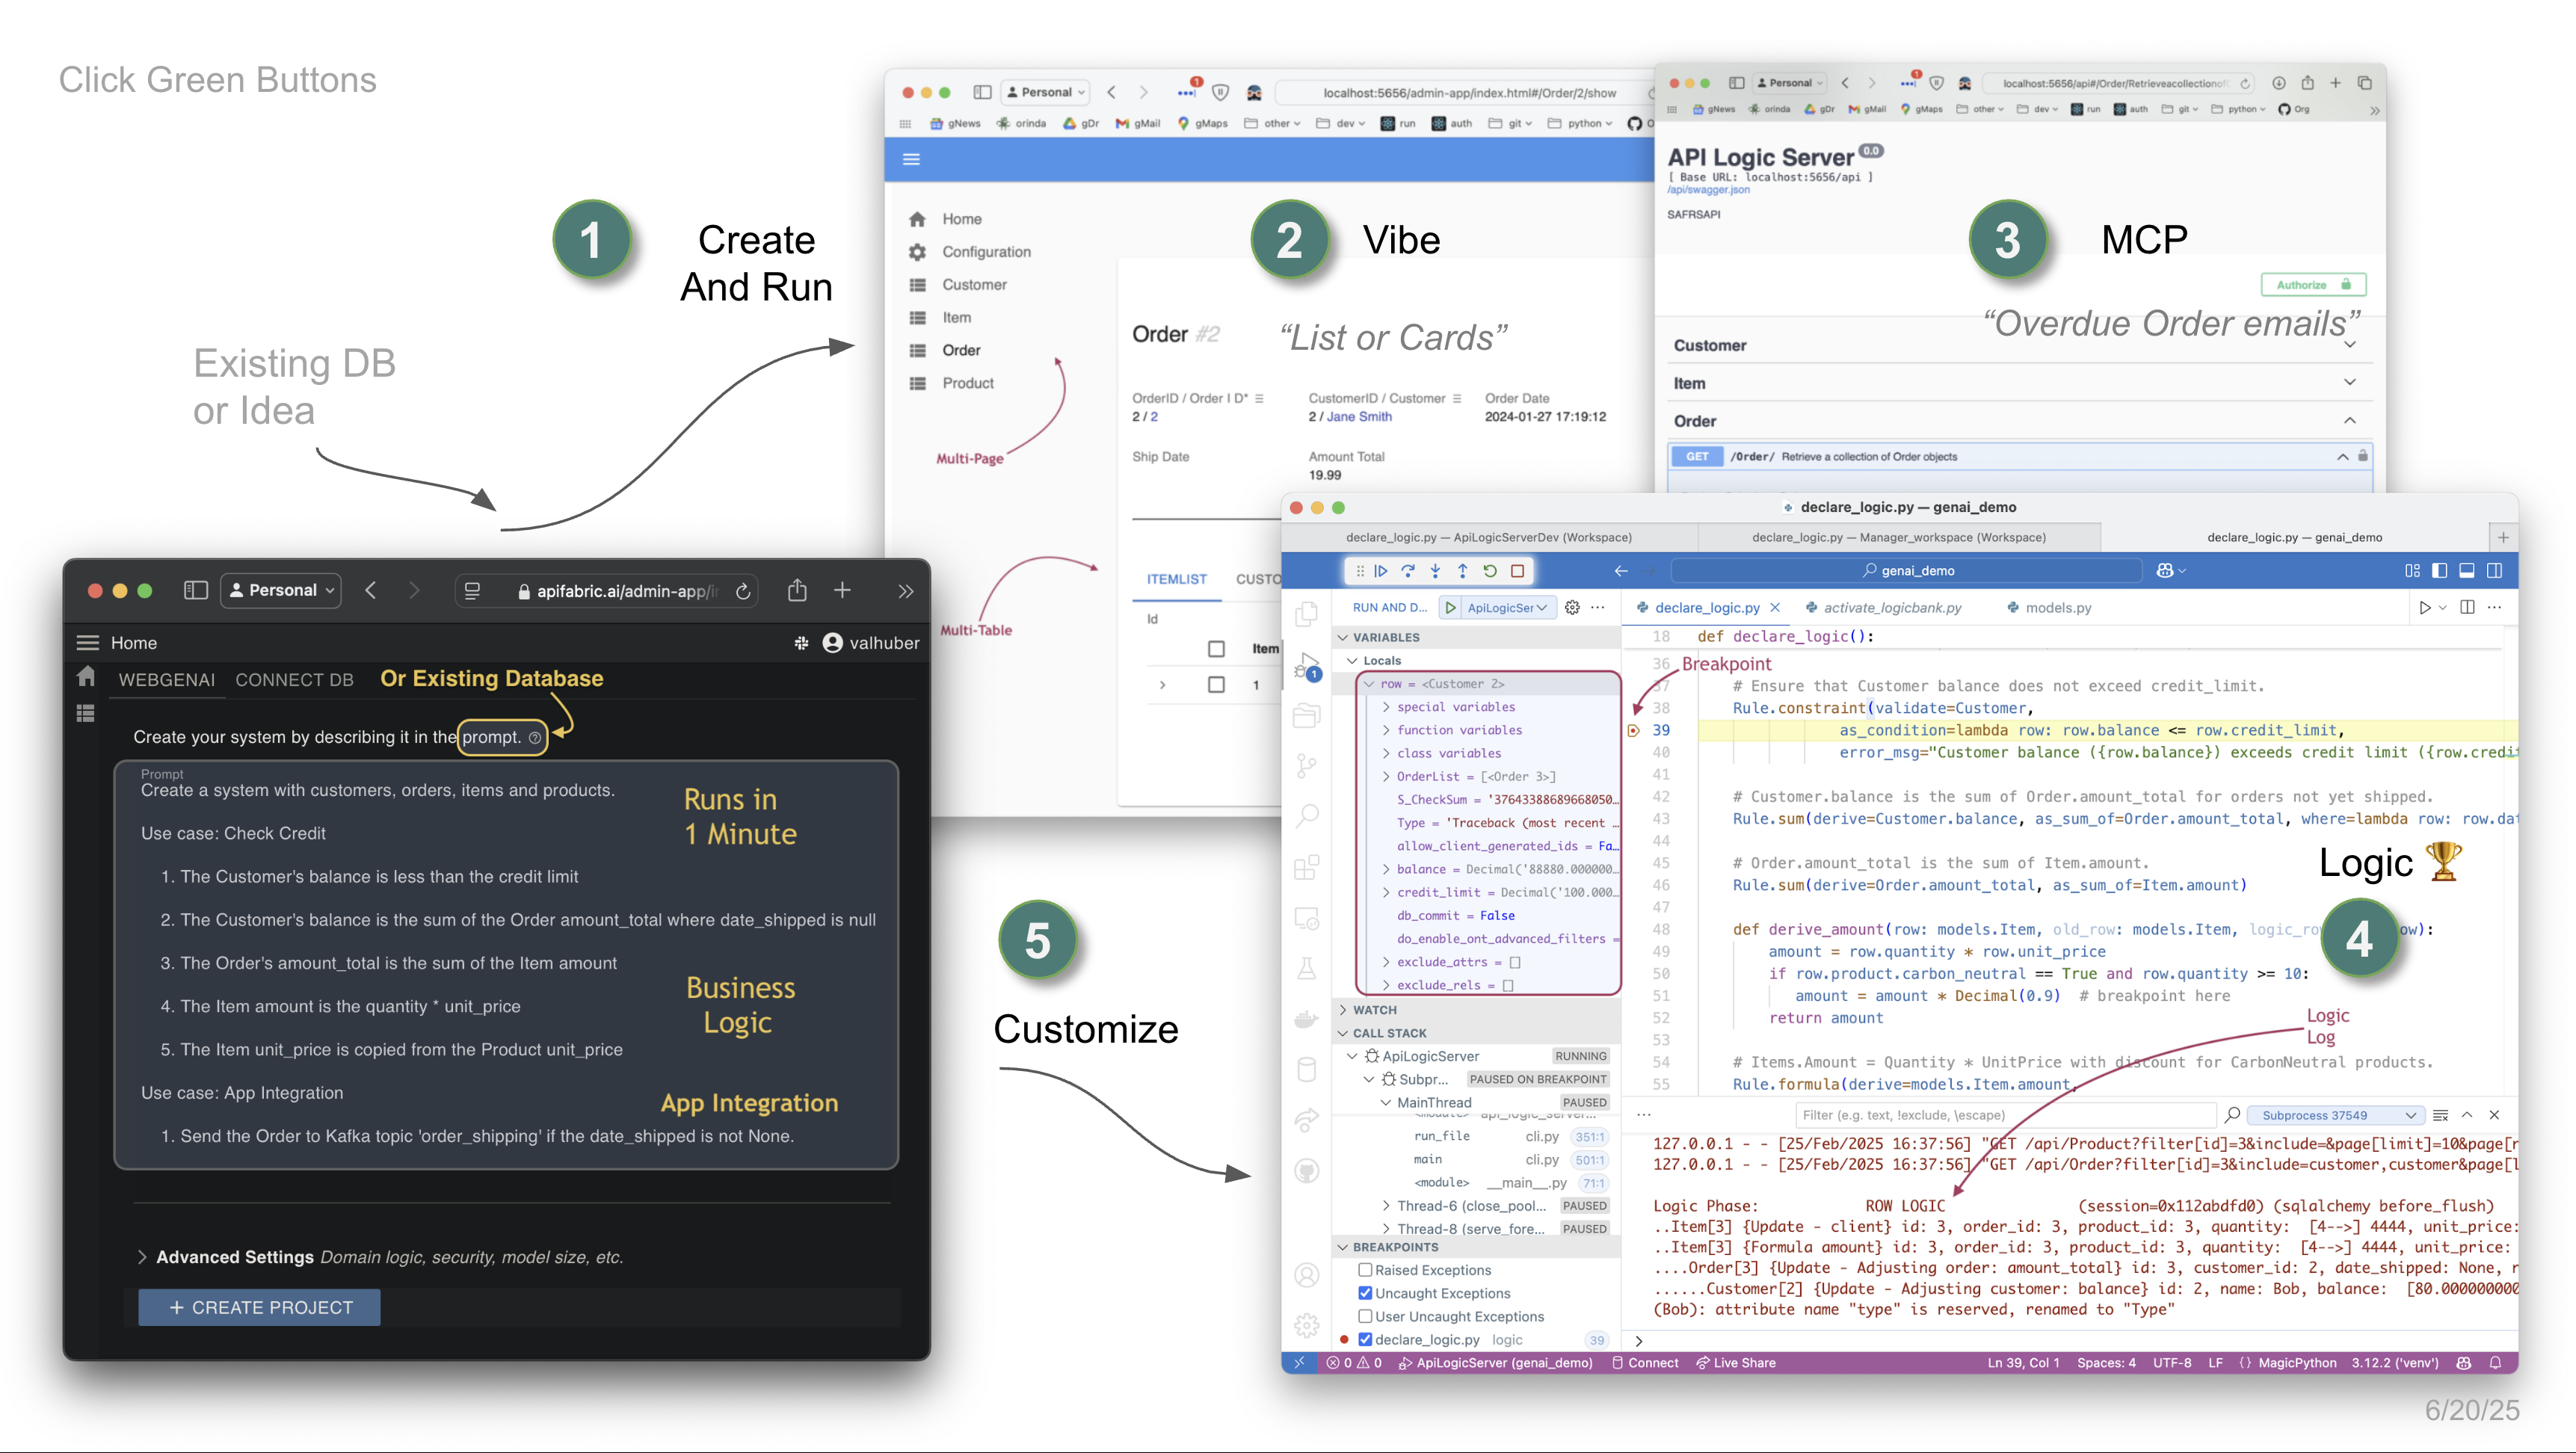The image size is (2576, 1453).
Task: Click the debug Stop square icon
Action: [1517, 571]
